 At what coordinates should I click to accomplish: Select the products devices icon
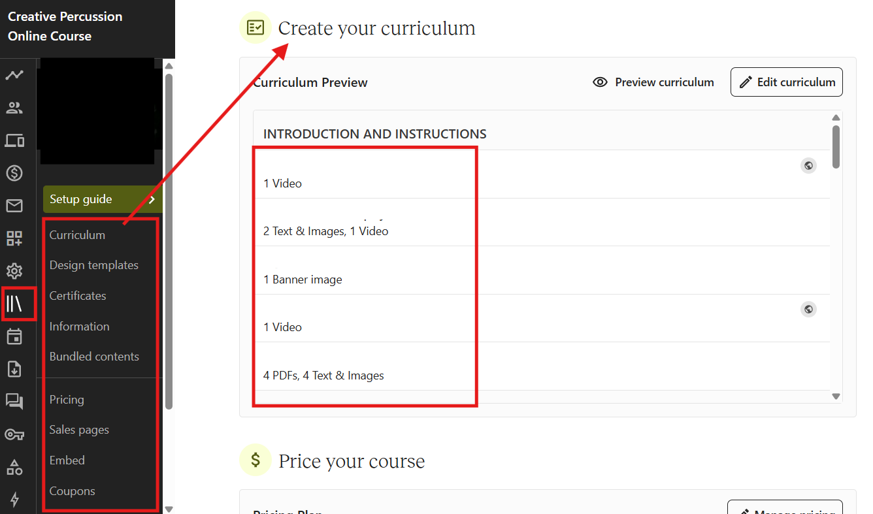[x=14, y=140]
